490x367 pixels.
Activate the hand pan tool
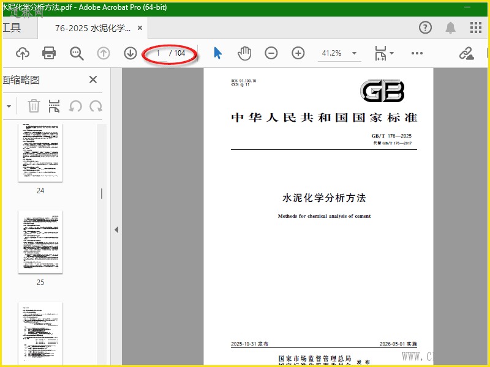click(244, 53)
